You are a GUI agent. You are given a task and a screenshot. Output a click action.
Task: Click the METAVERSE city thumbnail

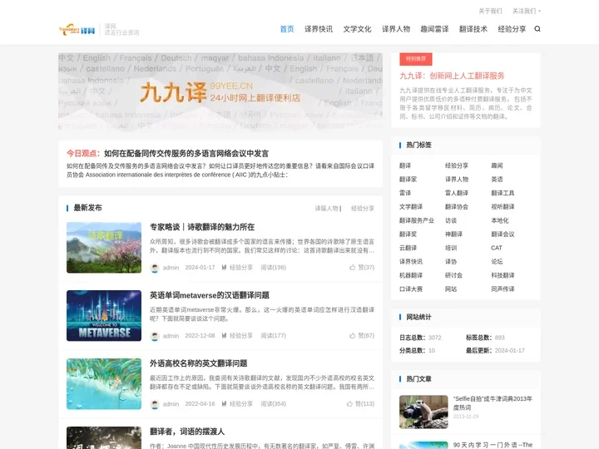(104, 315)
